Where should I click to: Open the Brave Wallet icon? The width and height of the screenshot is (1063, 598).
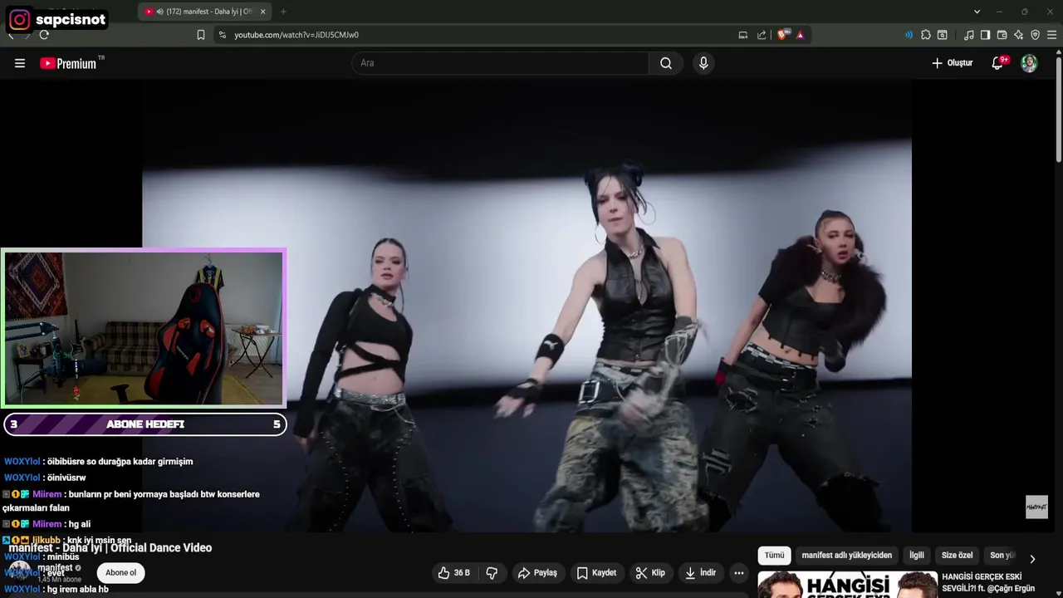tap(1002, 35)
